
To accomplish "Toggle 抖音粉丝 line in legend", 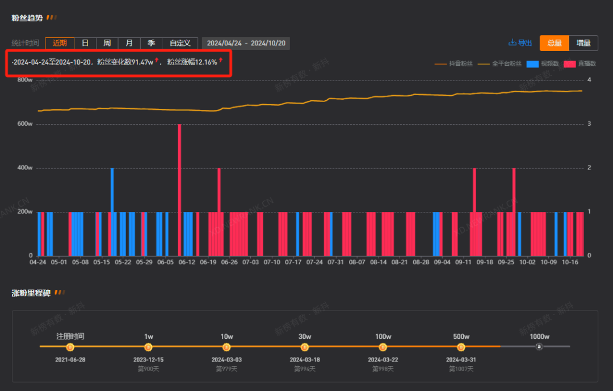I will (x=454, y=63).
